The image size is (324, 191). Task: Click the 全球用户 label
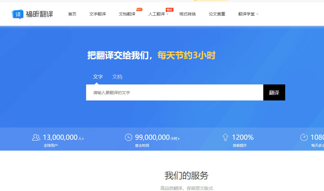pyautogui.click(x=50, y=146)
